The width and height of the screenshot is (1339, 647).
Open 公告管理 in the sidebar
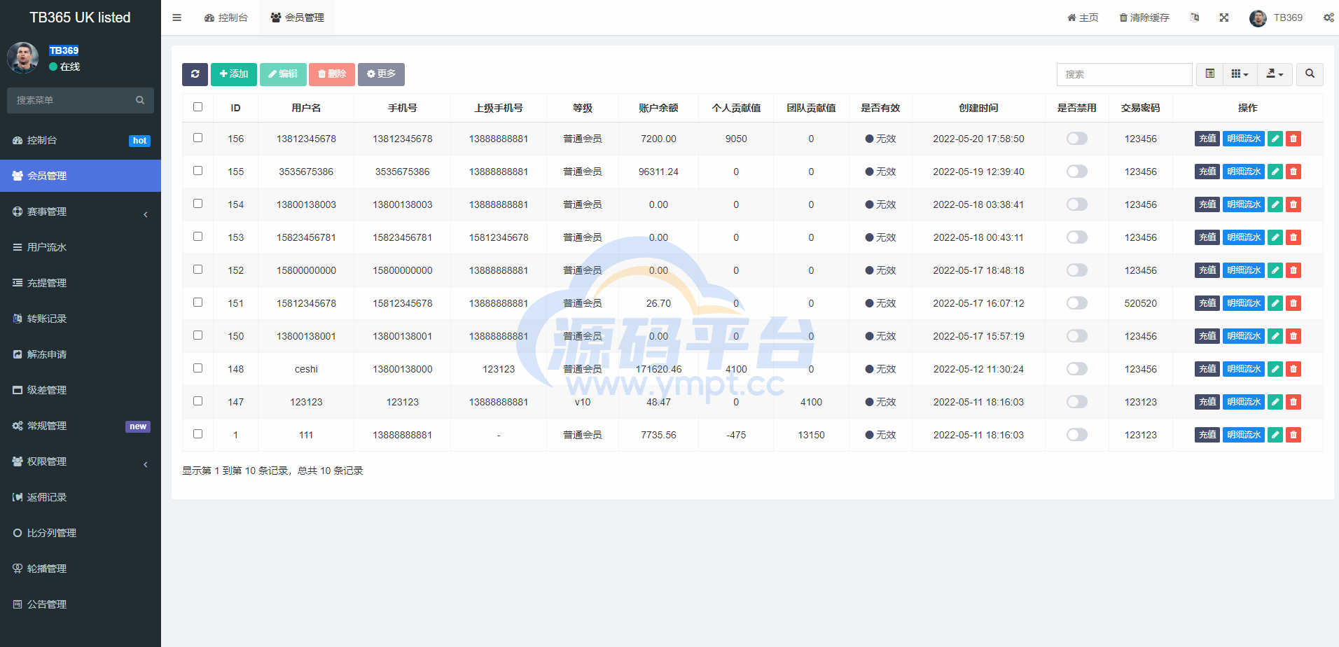click(x=81, y=604)
